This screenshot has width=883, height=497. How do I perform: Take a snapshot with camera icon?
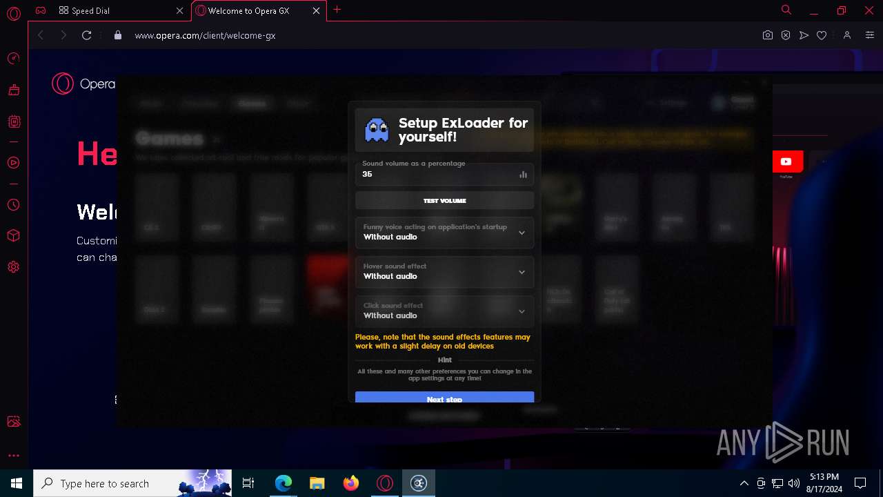[767, 35]
